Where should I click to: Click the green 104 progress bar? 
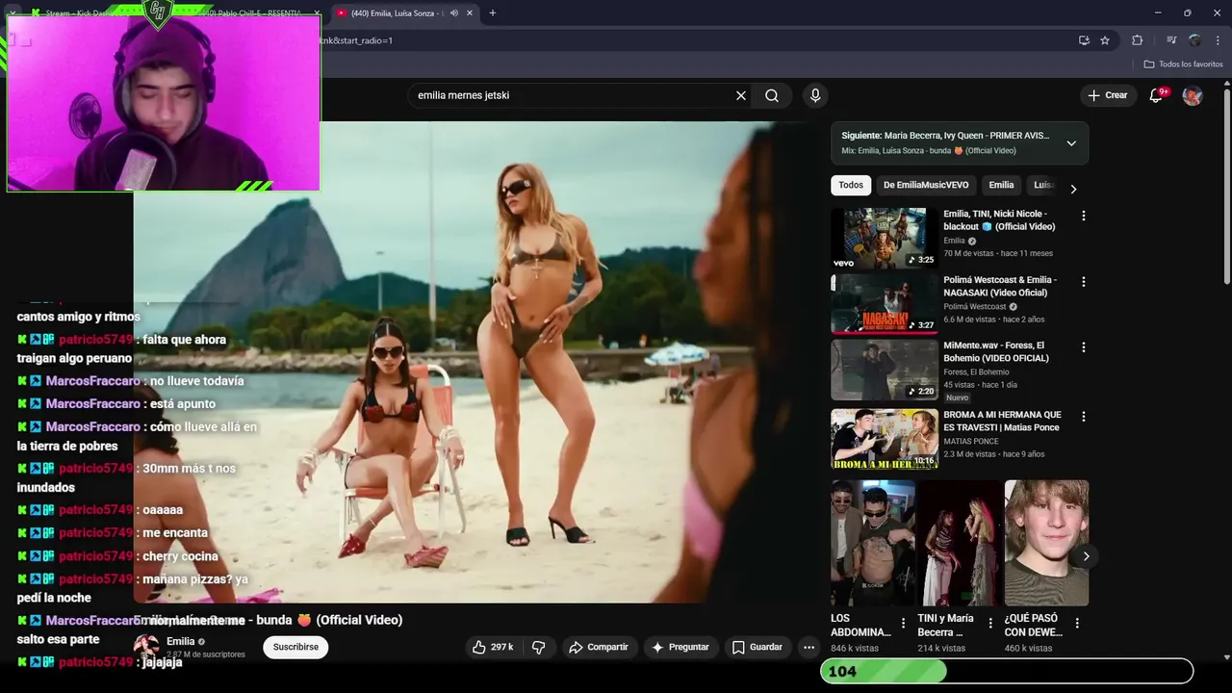(x=1007, y=671)
